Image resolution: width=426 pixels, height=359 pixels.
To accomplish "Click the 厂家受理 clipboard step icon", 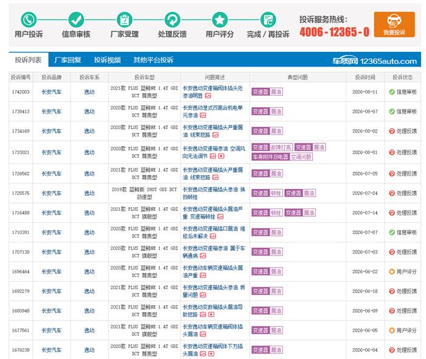I will (x=124, y=20).
